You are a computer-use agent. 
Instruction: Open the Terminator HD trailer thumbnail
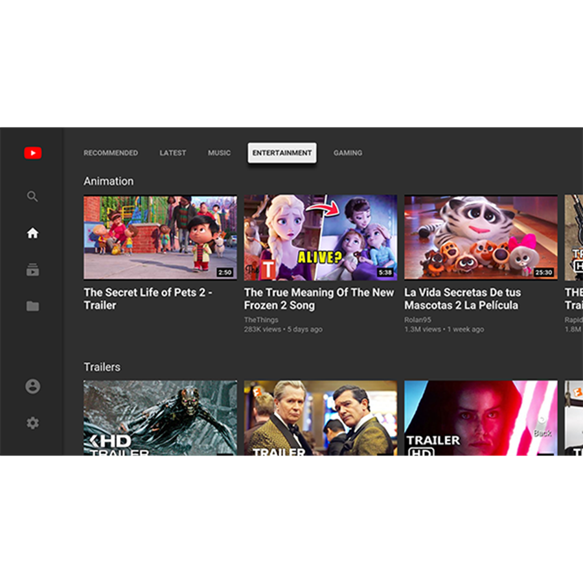(160, 418)
